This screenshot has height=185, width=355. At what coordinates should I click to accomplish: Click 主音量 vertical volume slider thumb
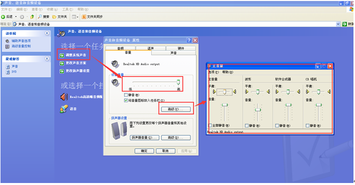(x=225, y=105)
